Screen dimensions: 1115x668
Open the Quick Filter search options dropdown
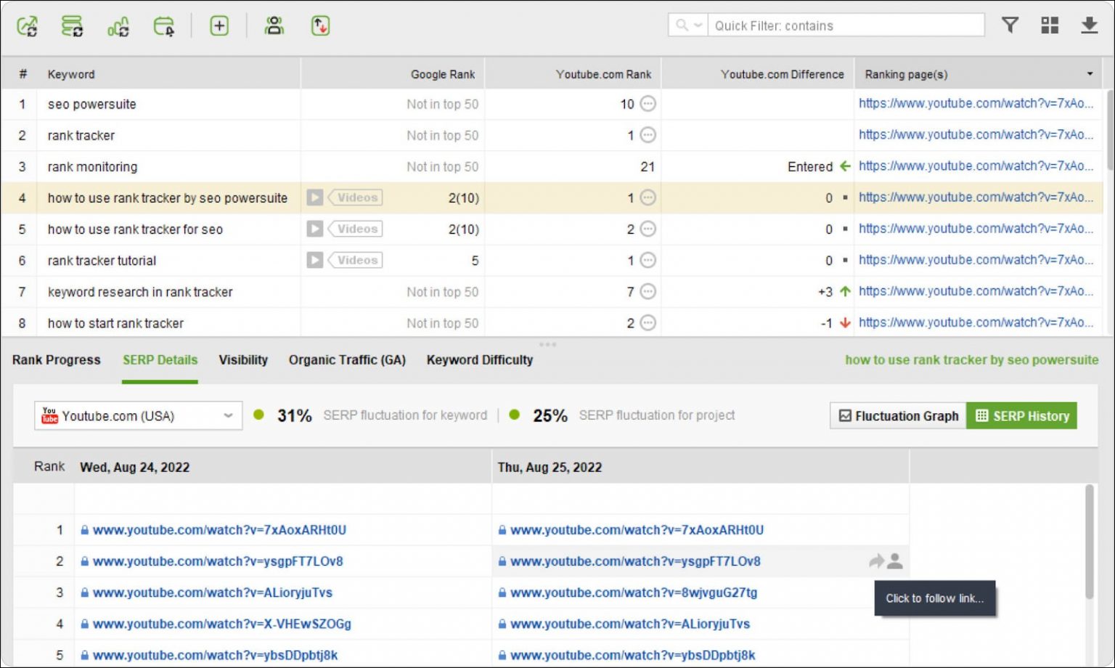[688, 25]
